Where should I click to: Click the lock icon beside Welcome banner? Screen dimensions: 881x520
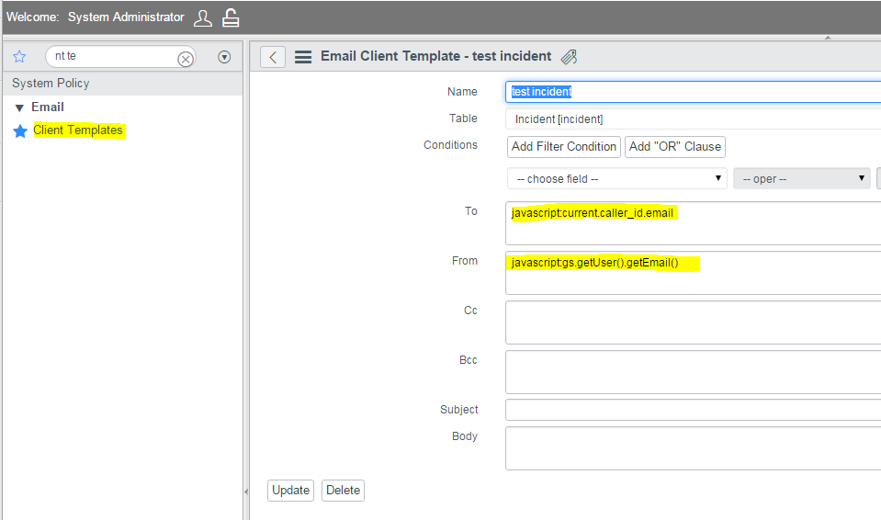pyautogui.click(x=231, y=17)
